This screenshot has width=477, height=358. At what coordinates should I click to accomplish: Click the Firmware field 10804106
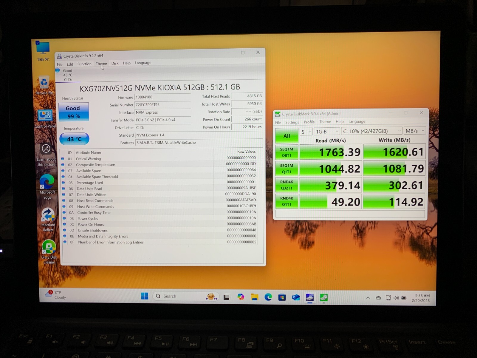pyautogui.click(x=162, y=97)
